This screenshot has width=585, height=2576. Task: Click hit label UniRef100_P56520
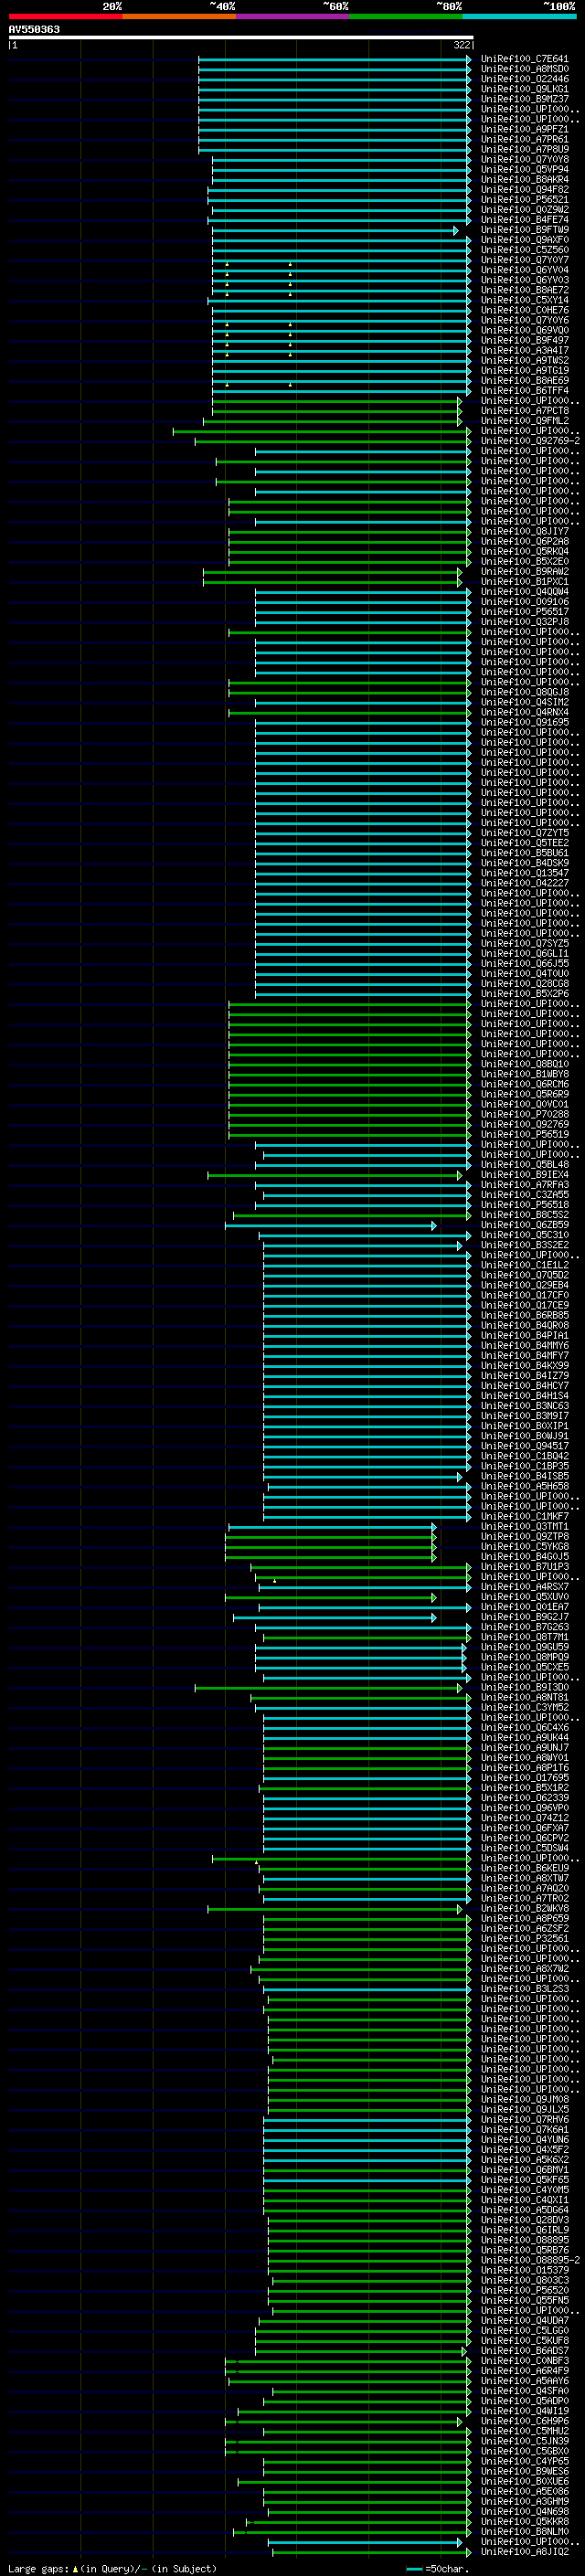click(525, 2290)
